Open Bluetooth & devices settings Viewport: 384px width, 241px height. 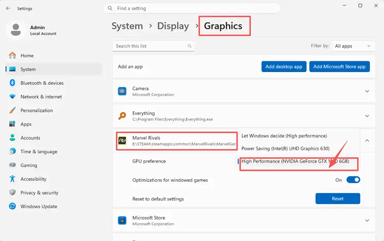pos(53,83)
